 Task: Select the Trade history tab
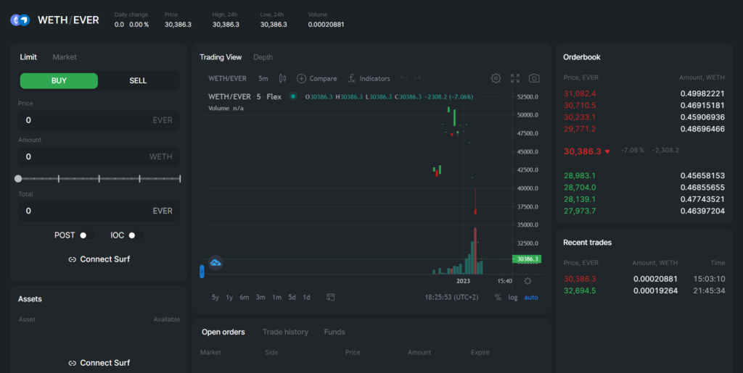coord(285,332)
